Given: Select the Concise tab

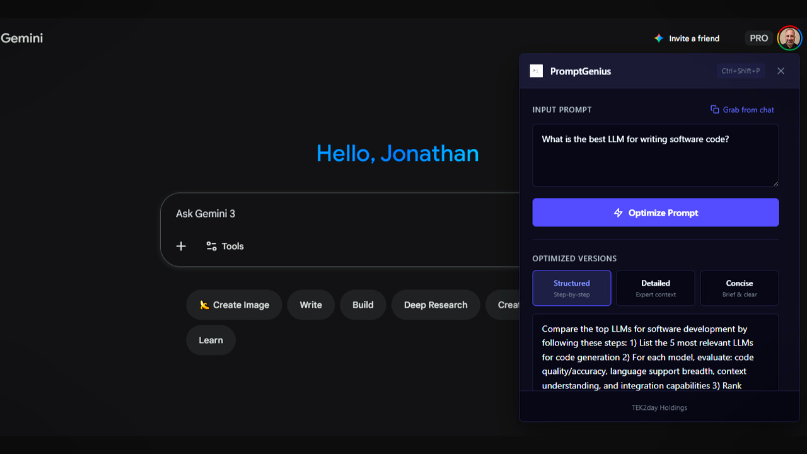Looking at the screenshot, I should click(740, 288).
